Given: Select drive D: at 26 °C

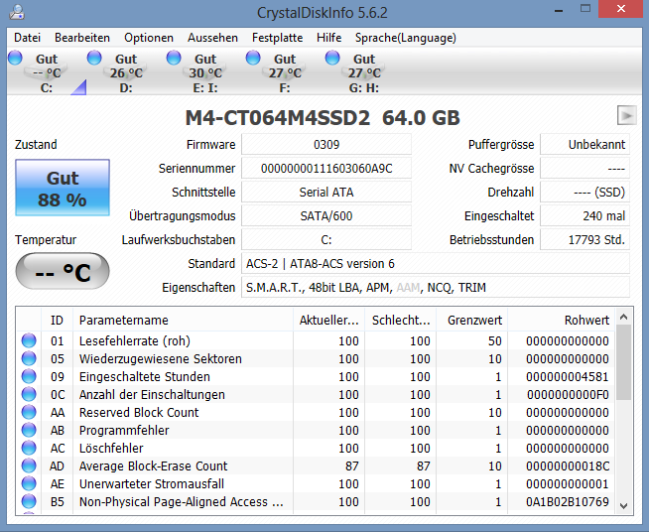Looking at the screenshot, I should [126, 72].
